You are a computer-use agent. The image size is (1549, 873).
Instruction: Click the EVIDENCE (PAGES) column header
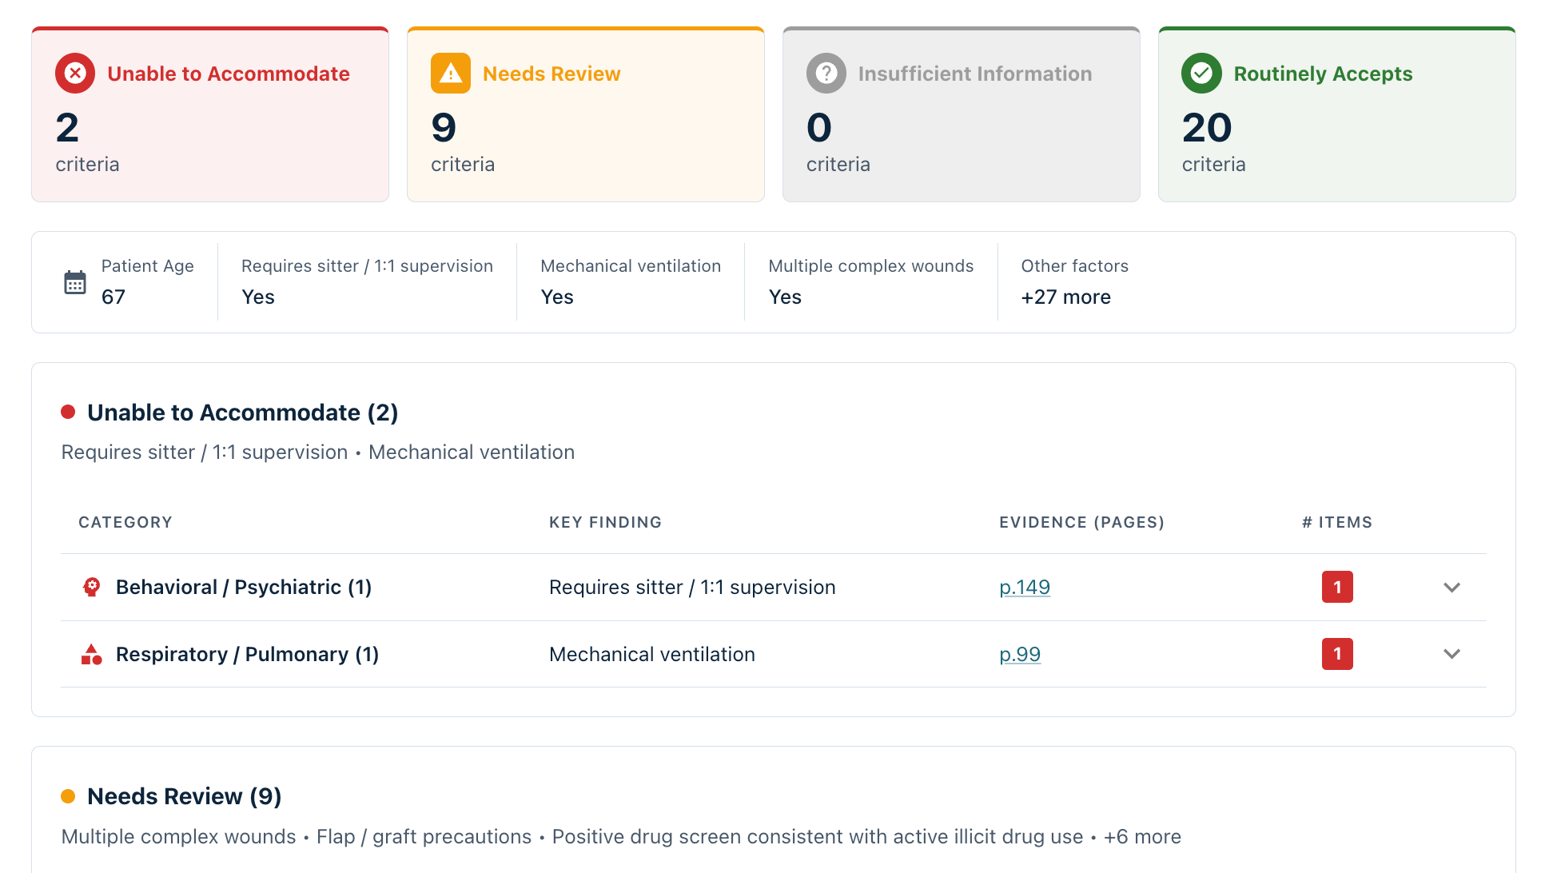(x=1081, y=523)
